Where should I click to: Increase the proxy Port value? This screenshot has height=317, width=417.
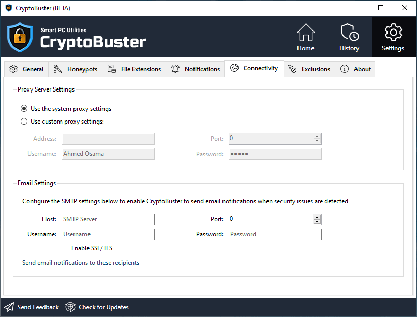[x=317, y=137]
